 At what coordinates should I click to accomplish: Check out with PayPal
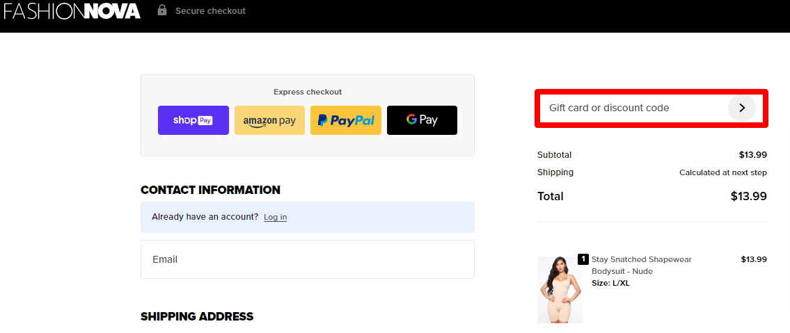pos(346,120)
